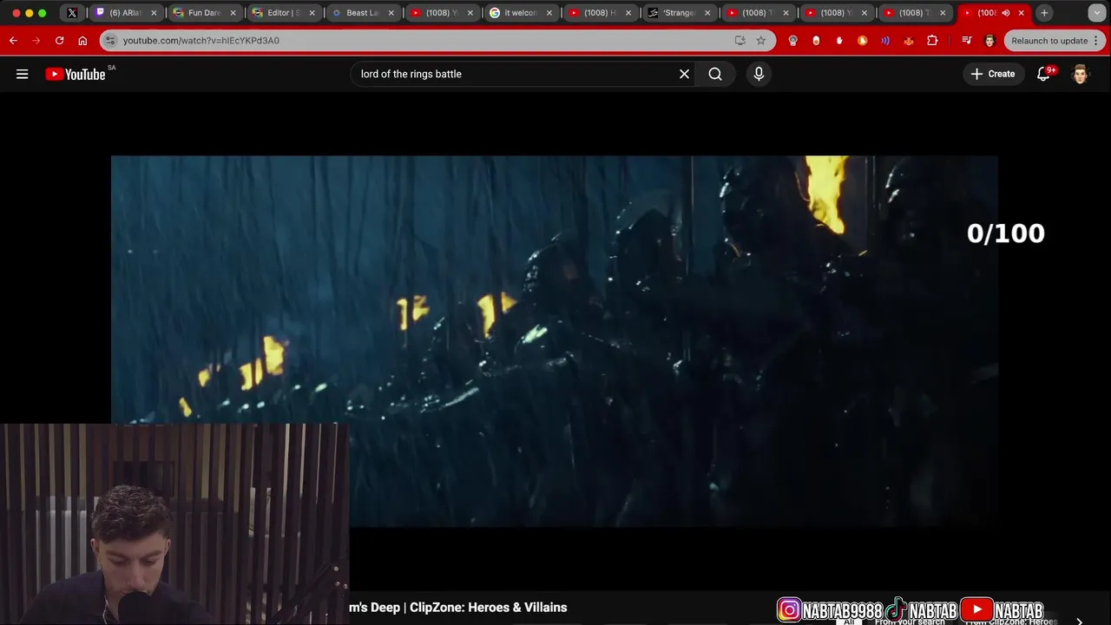Viewport: 1111px width, 625px height.
Task: Open a new tab with plus button
Action: click(x=1044, y=13)
